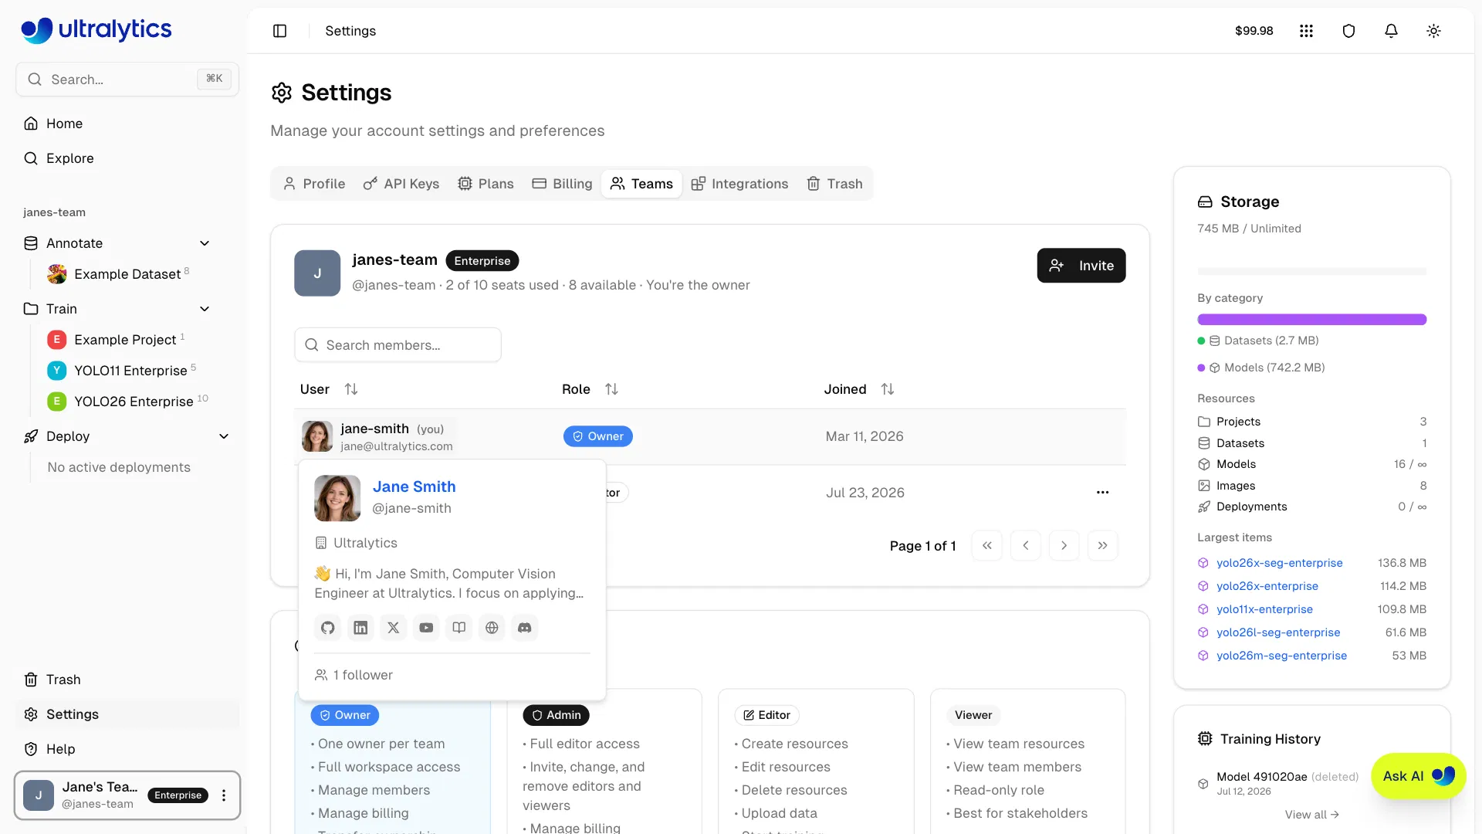Collapse the Annotate section

(205, 243)
